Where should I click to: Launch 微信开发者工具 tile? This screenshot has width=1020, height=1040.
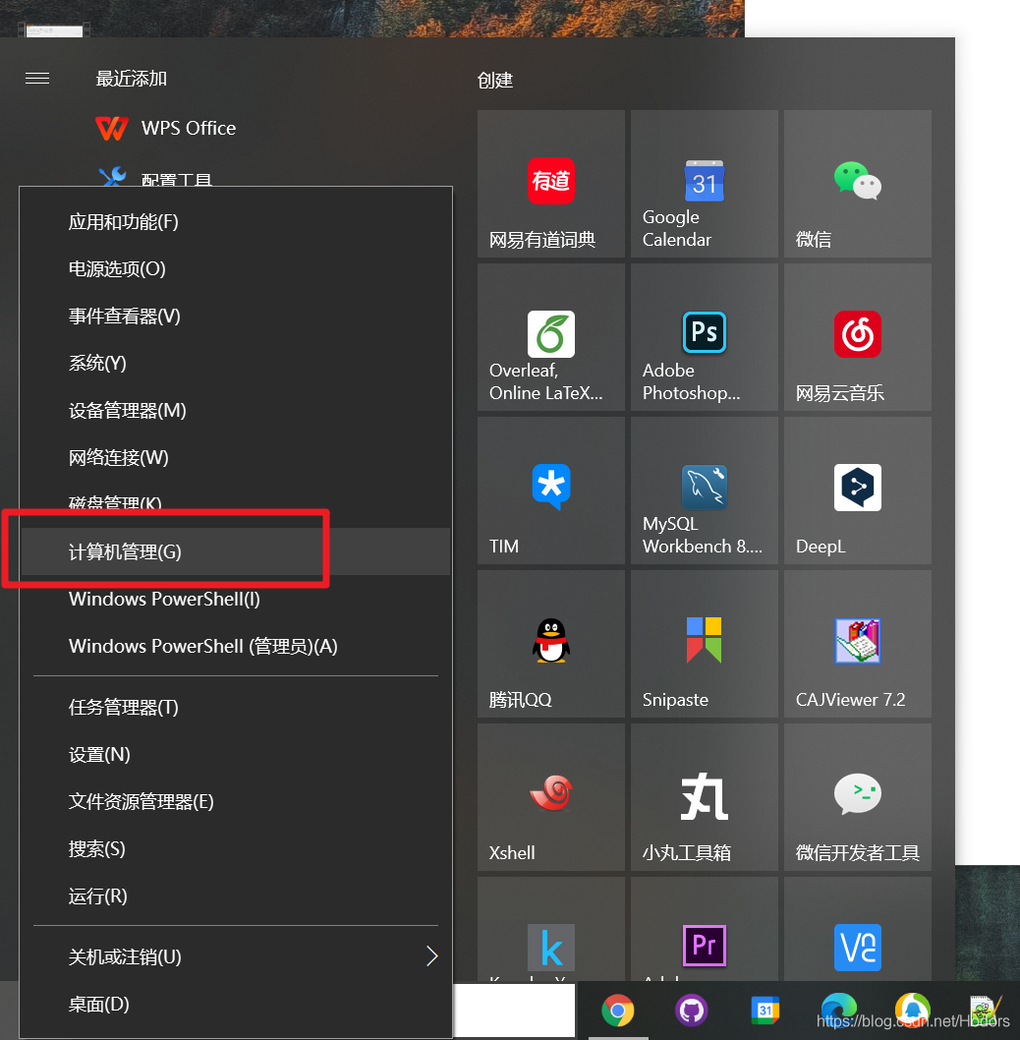[x=858, y=796]
